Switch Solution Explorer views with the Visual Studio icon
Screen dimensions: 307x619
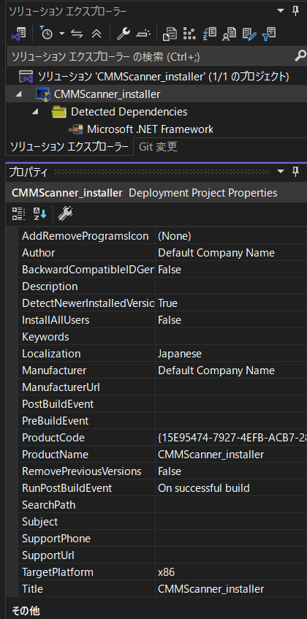click(18, 34)
